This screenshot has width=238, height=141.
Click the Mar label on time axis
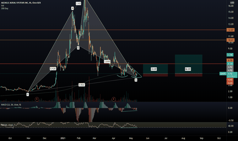tap(94, 138)
